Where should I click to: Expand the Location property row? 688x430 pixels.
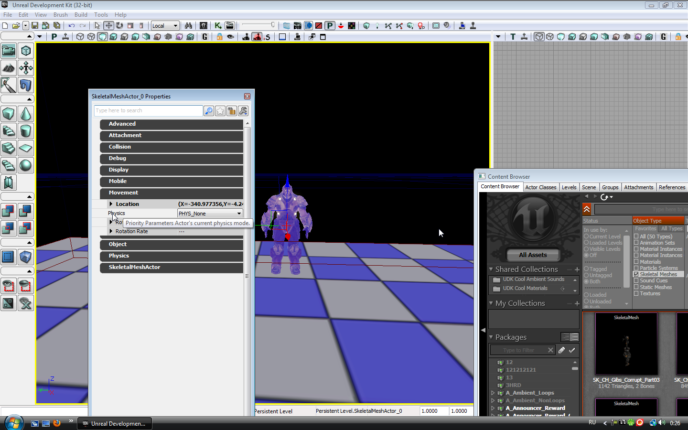(111, 204)
